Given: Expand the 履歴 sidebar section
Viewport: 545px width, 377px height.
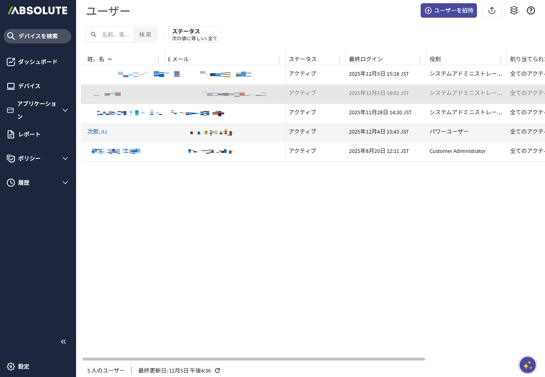Looking at the screenshot, I should [x=38, y=183].
